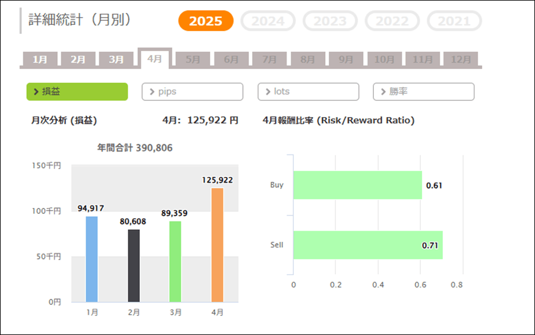
Task: Click the blue 1月 bar in chart
Action: [92, 259]
